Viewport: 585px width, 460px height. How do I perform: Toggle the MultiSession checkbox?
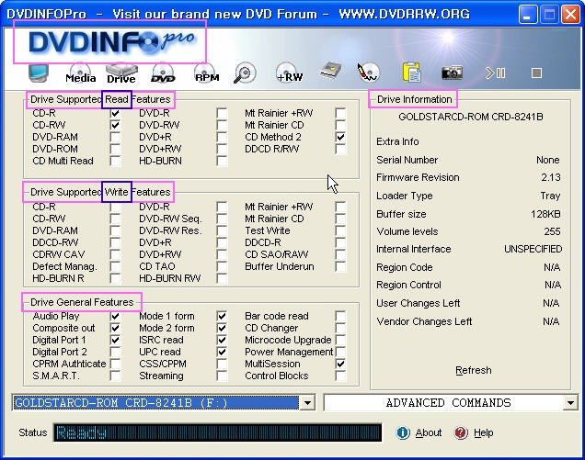pos(340,364)
